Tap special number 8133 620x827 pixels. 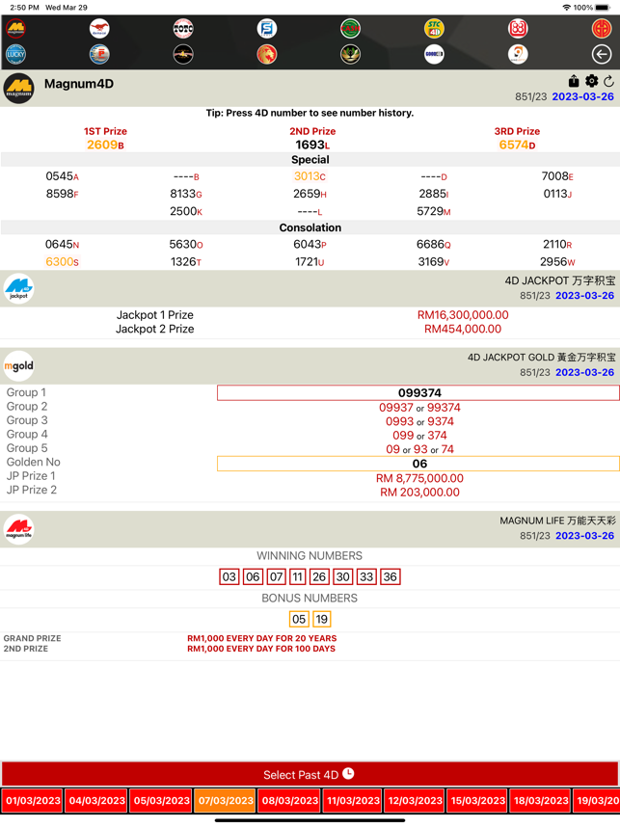(x=186, y=194)
